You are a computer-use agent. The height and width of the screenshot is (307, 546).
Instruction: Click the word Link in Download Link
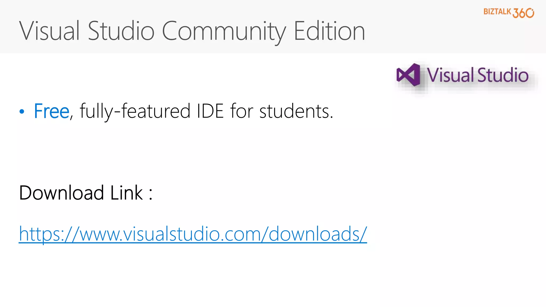(127, 193)
